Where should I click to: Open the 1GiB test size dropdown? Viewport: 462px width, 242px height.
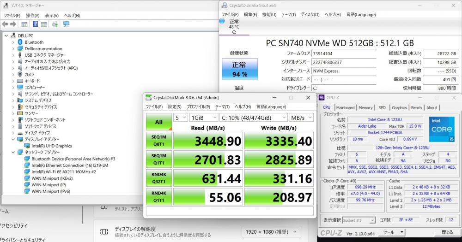(204, 118)
